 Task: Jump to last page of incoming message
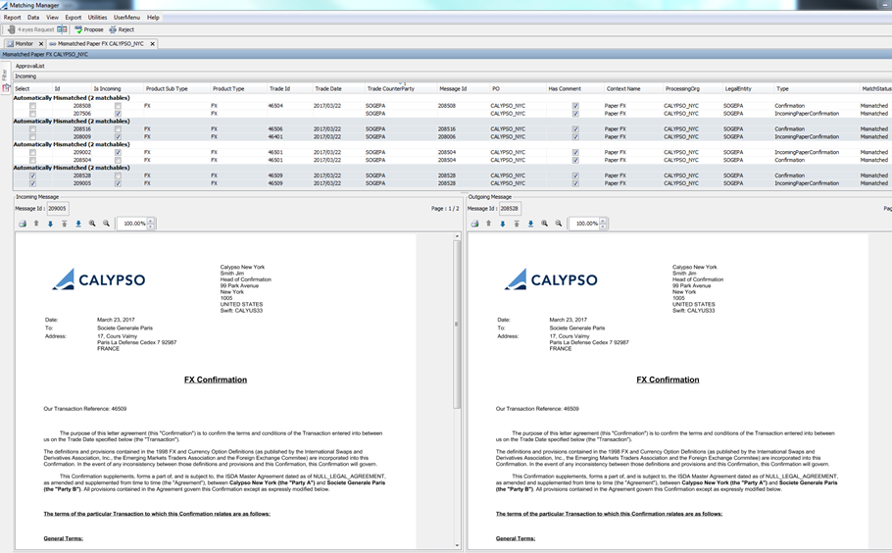pos(78,224)
